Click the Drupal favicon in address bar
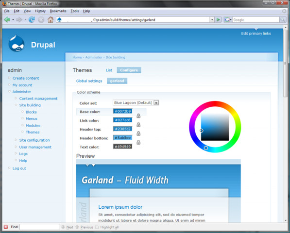 pyautogui.click(x=59, y=19)
